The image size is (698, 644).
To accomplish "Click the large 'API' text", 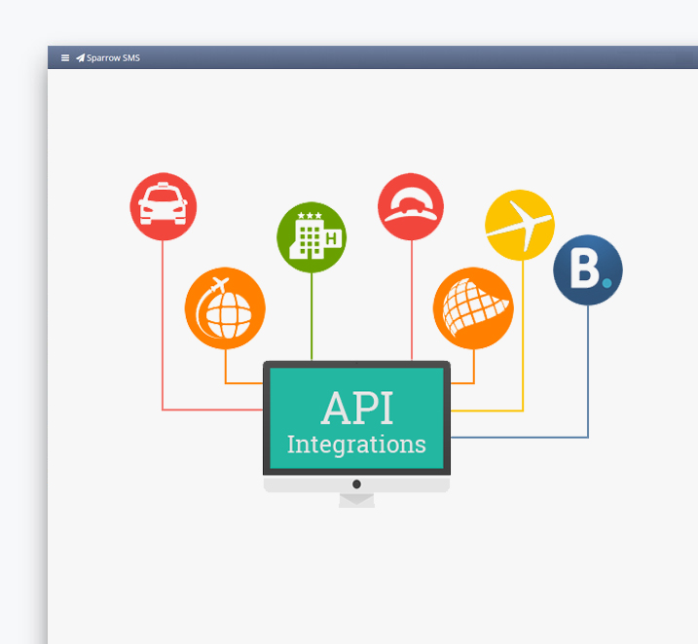I will click(357, 409).
